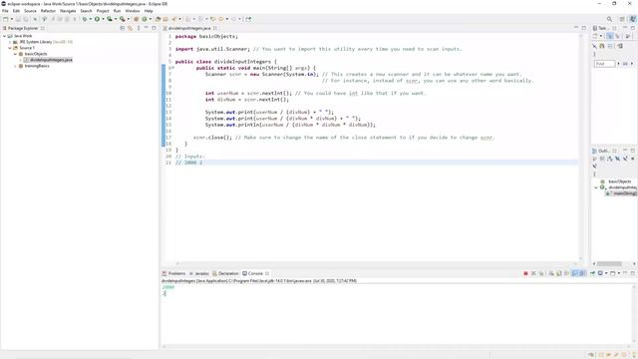Collapse the Java Work project node
Image resolution: width=638 pixels, height=359 pixels.
click(x=4, y=36)
